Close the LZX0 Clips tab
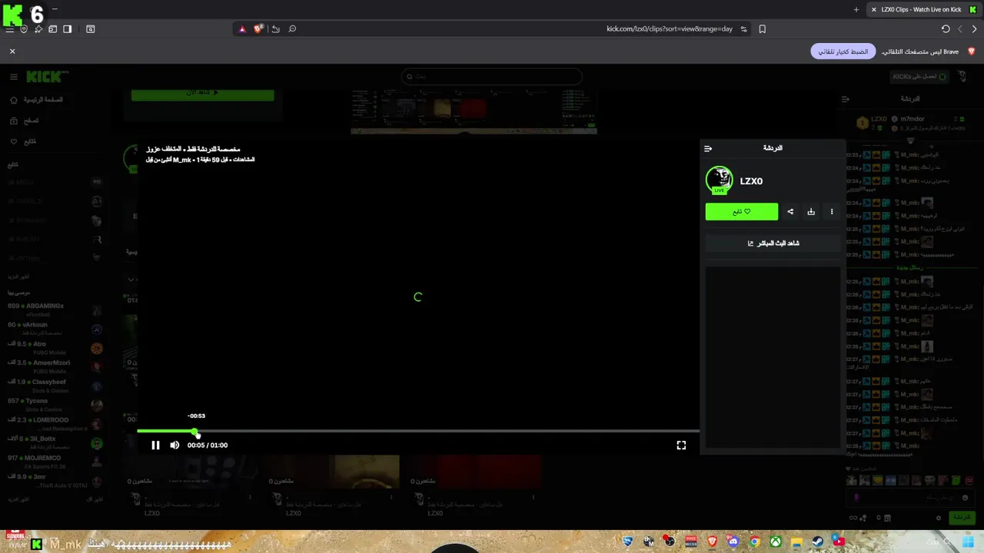The height and width of the screenshot is (553, 984). pos(873,10)
